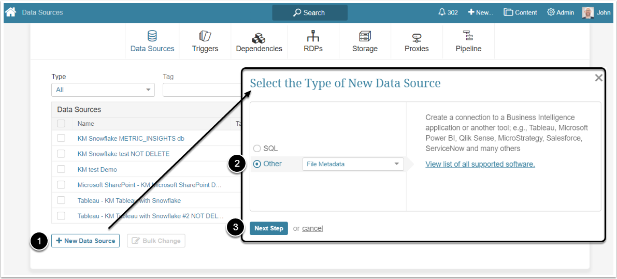Switch to the Data Sources tab
The width and height of the screenshot is (617, 279).
152,41
